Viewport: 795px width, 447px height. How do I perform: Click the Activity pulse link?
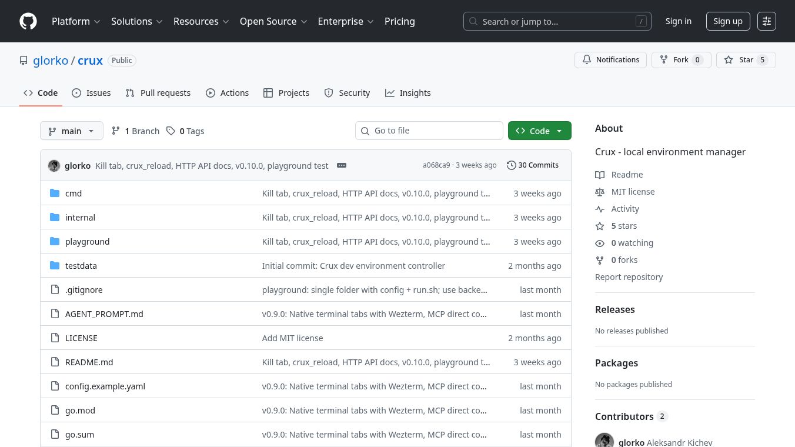pyautogui.click(x=624, y=209)
